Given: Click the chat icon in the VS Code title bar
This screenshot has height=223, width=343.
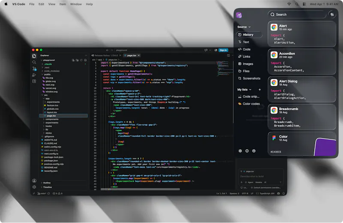Looking at the screenshot, I should pyautogui.click(x=206, y=50).
